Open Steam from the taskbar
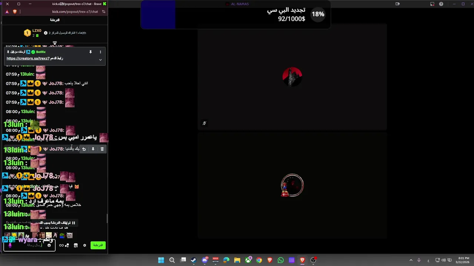Viewport: 474px width, 266px height. (x=194, y=260)
